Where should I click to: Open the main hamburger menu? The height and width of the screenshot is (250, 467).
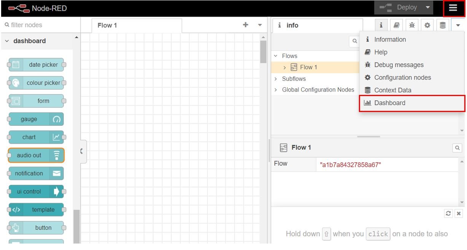(x=453, y=8)
